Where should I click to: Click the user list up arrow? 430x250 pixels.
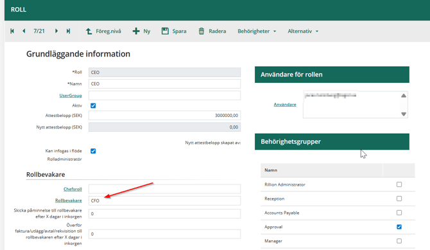[x=404, y=96]
